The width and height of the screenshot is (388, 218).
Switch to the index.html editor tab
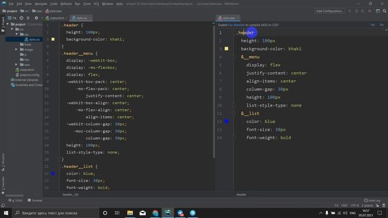click(x=56, y=18)
